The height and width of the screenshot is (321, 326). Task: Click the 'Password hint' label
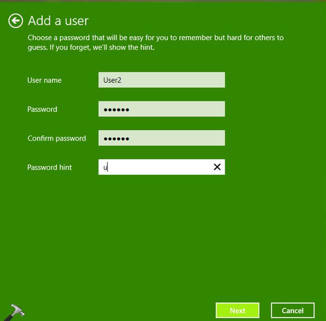tap(49, 167)
